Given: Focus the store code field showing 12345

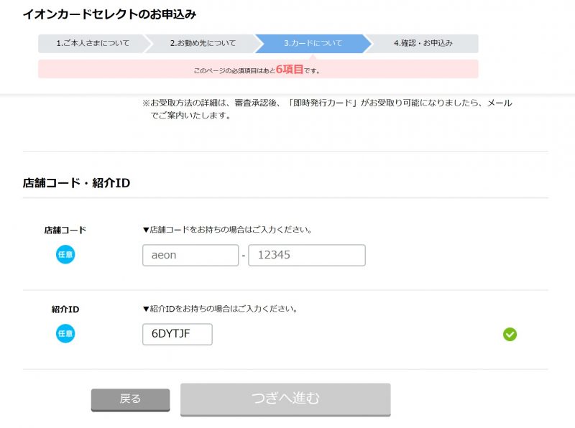Looking at the screenshot, I should click(307, 255).
